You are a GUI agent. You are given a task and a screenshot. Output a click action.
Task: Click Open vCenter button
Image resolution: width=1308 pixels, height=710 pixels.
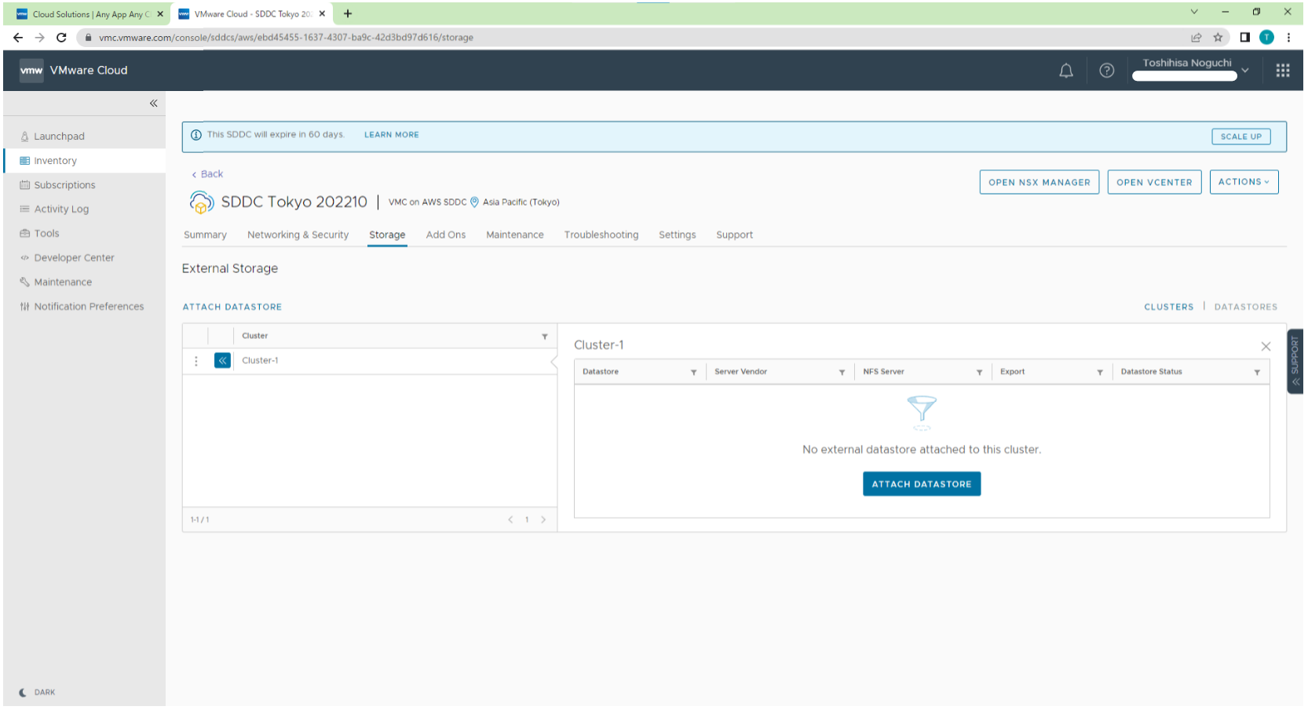click(x=1154, y=183)
